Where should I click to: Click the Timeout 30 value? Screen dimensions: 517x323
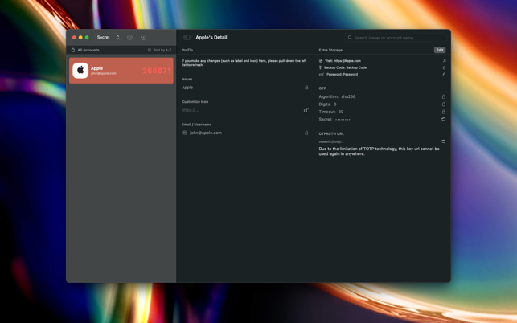point(341,112)
